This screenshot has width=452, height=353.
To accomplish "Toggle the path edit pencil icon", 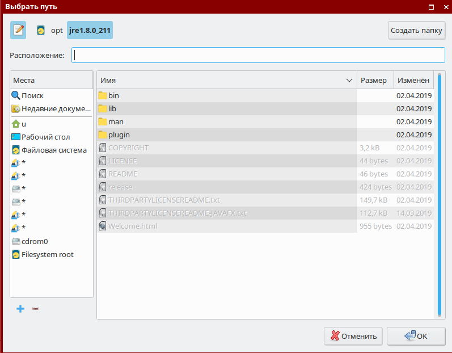I will tap(18, 30).
